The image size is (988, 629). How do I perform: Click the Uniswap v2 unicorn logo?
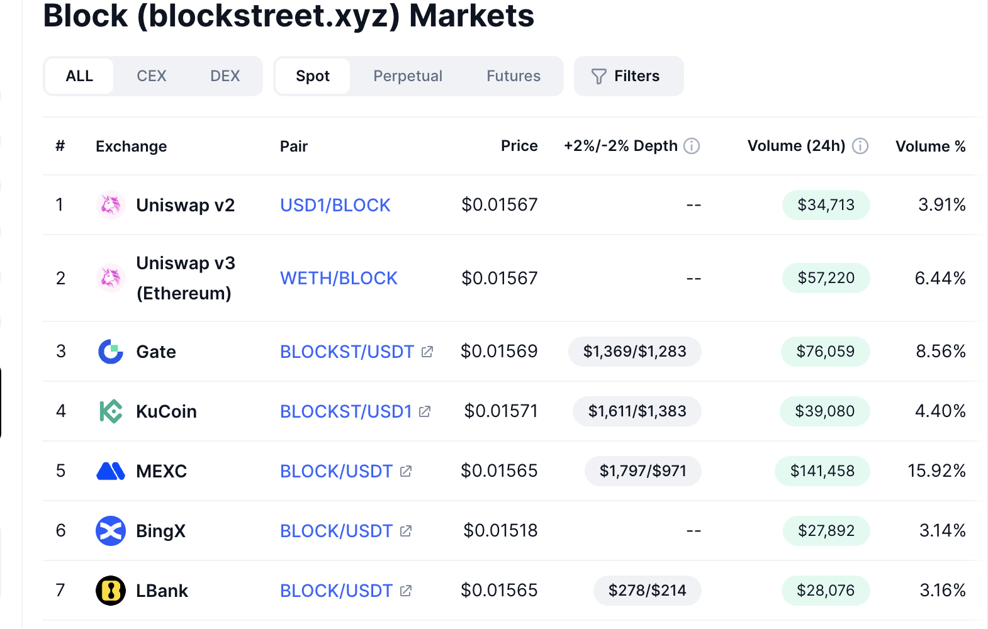tap(111, 205)
